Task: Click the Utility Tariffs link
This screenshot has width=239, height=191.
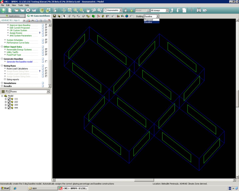Action: click(x=12, y=52)
